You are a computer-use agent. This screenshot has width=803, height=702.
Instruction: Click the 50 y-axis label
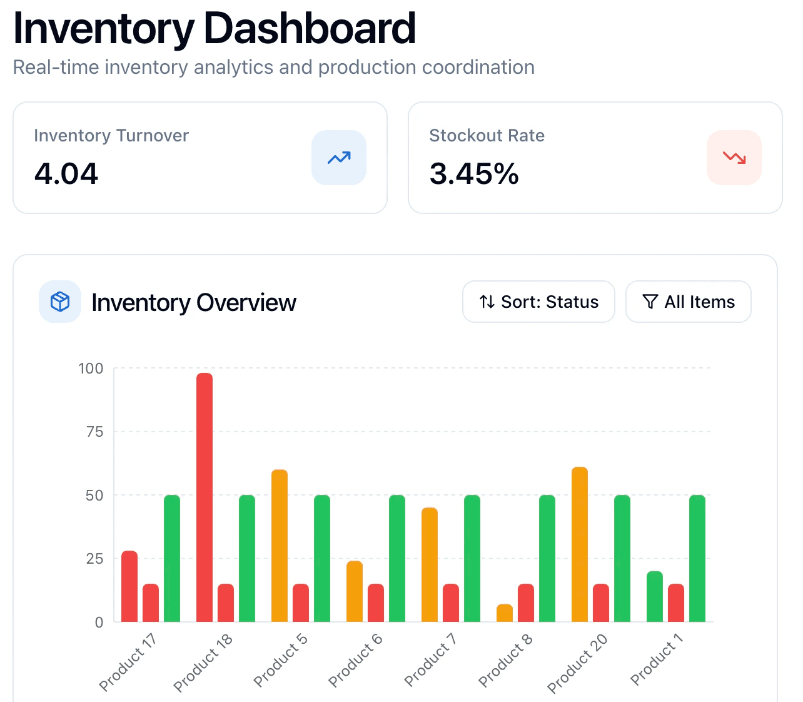pos(95,495)
